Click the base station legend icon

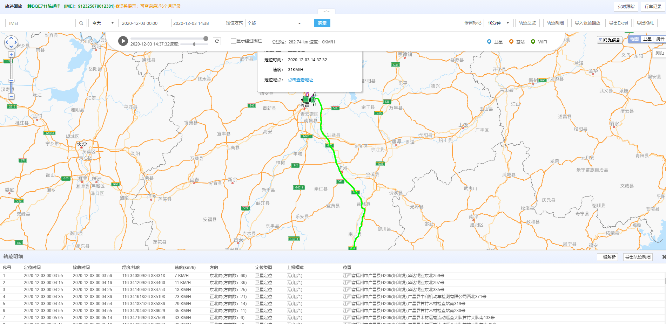click(x=511, y=42)
